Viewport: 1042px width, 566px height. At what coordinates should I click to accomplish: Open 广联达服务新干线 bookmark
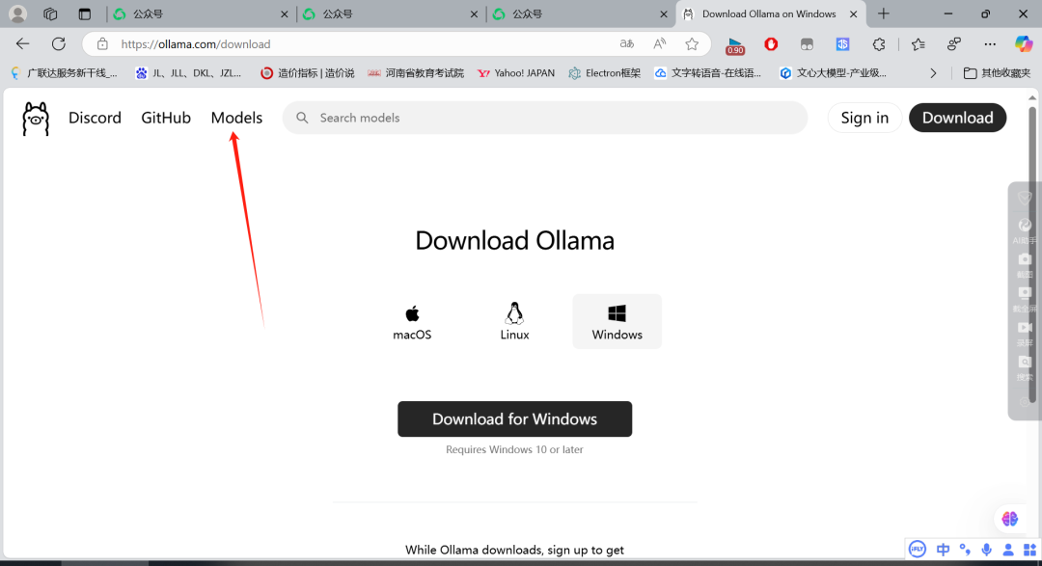pyautogui.click(x=65, y=73)
